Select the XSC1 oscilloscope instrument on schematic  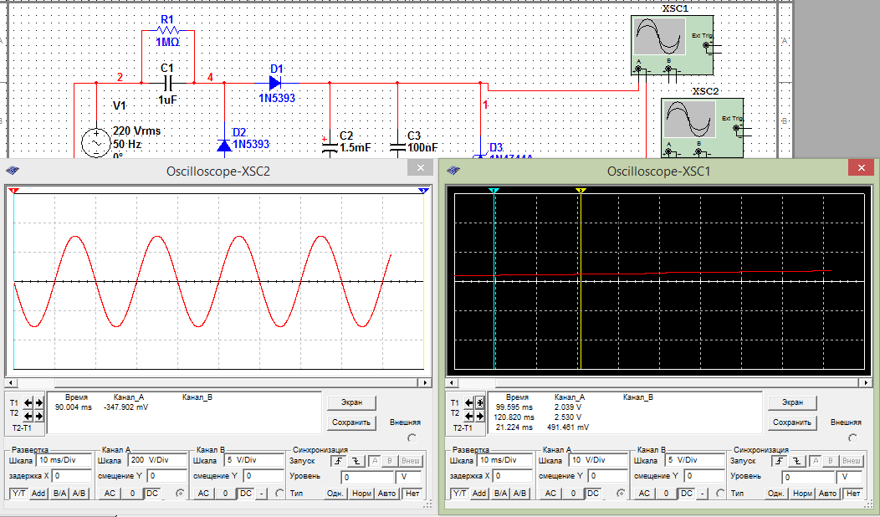click(672, 45)
